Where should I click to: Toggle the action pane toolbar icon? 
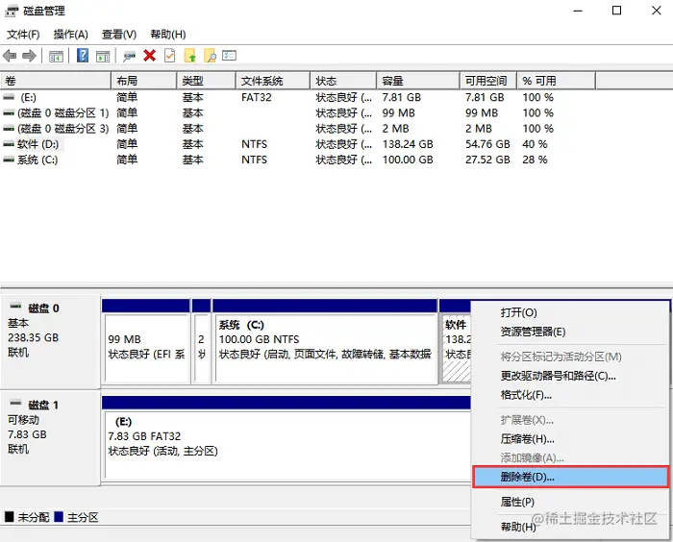103,56
